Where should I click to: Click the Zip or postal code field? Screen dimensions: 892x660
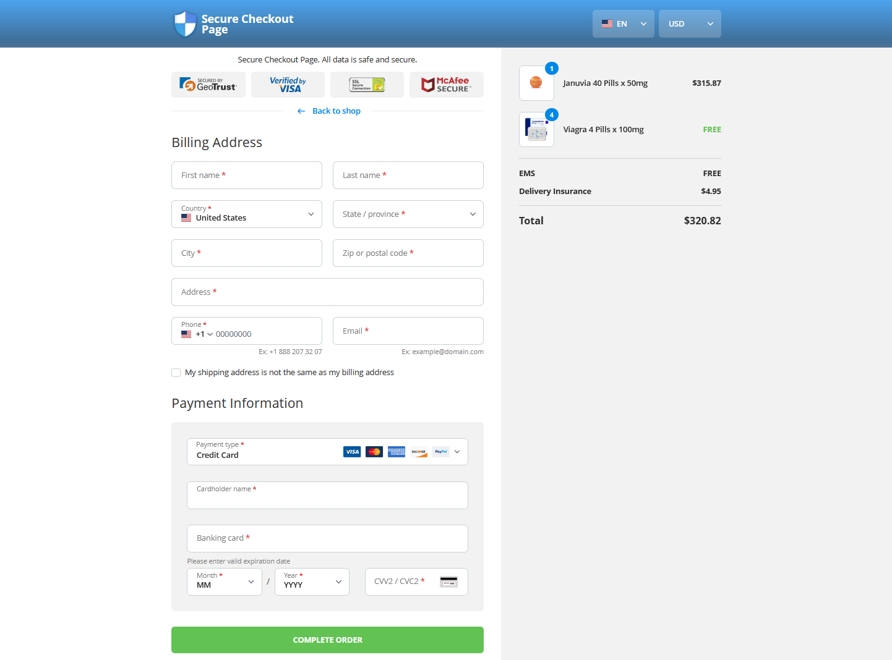point(408,253)
